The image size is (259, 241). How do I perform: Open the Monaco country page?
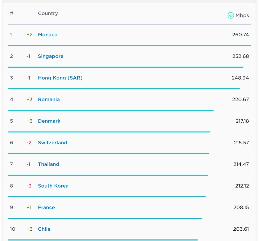click(x=48, y=34)
